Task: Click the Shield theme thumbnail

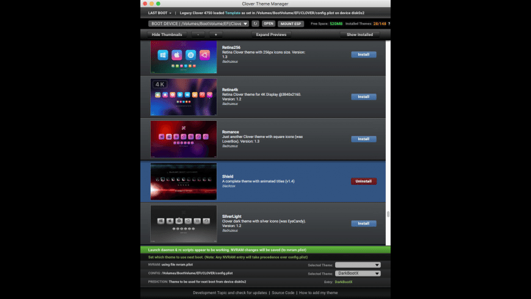Action: (x=184, y=181)
